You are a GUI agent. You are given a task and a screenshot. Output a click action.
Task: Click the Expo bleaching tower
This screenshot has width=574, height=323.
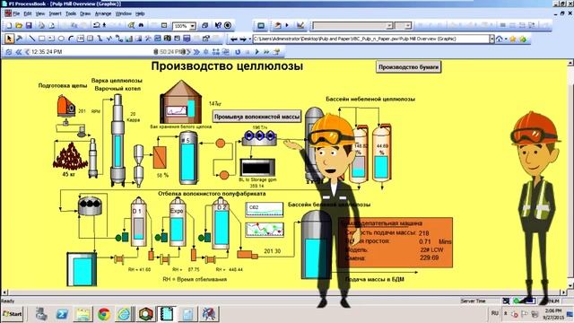[178, 222]
